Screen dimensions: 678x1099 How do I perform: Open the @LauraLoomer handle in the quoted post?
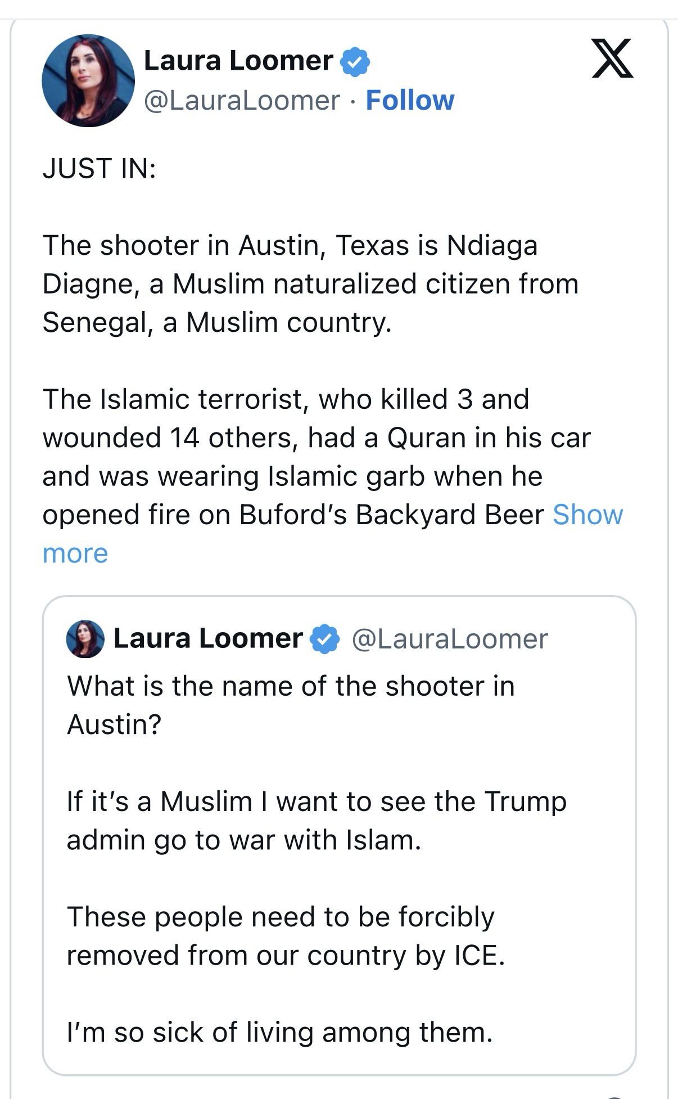[449, 639]
